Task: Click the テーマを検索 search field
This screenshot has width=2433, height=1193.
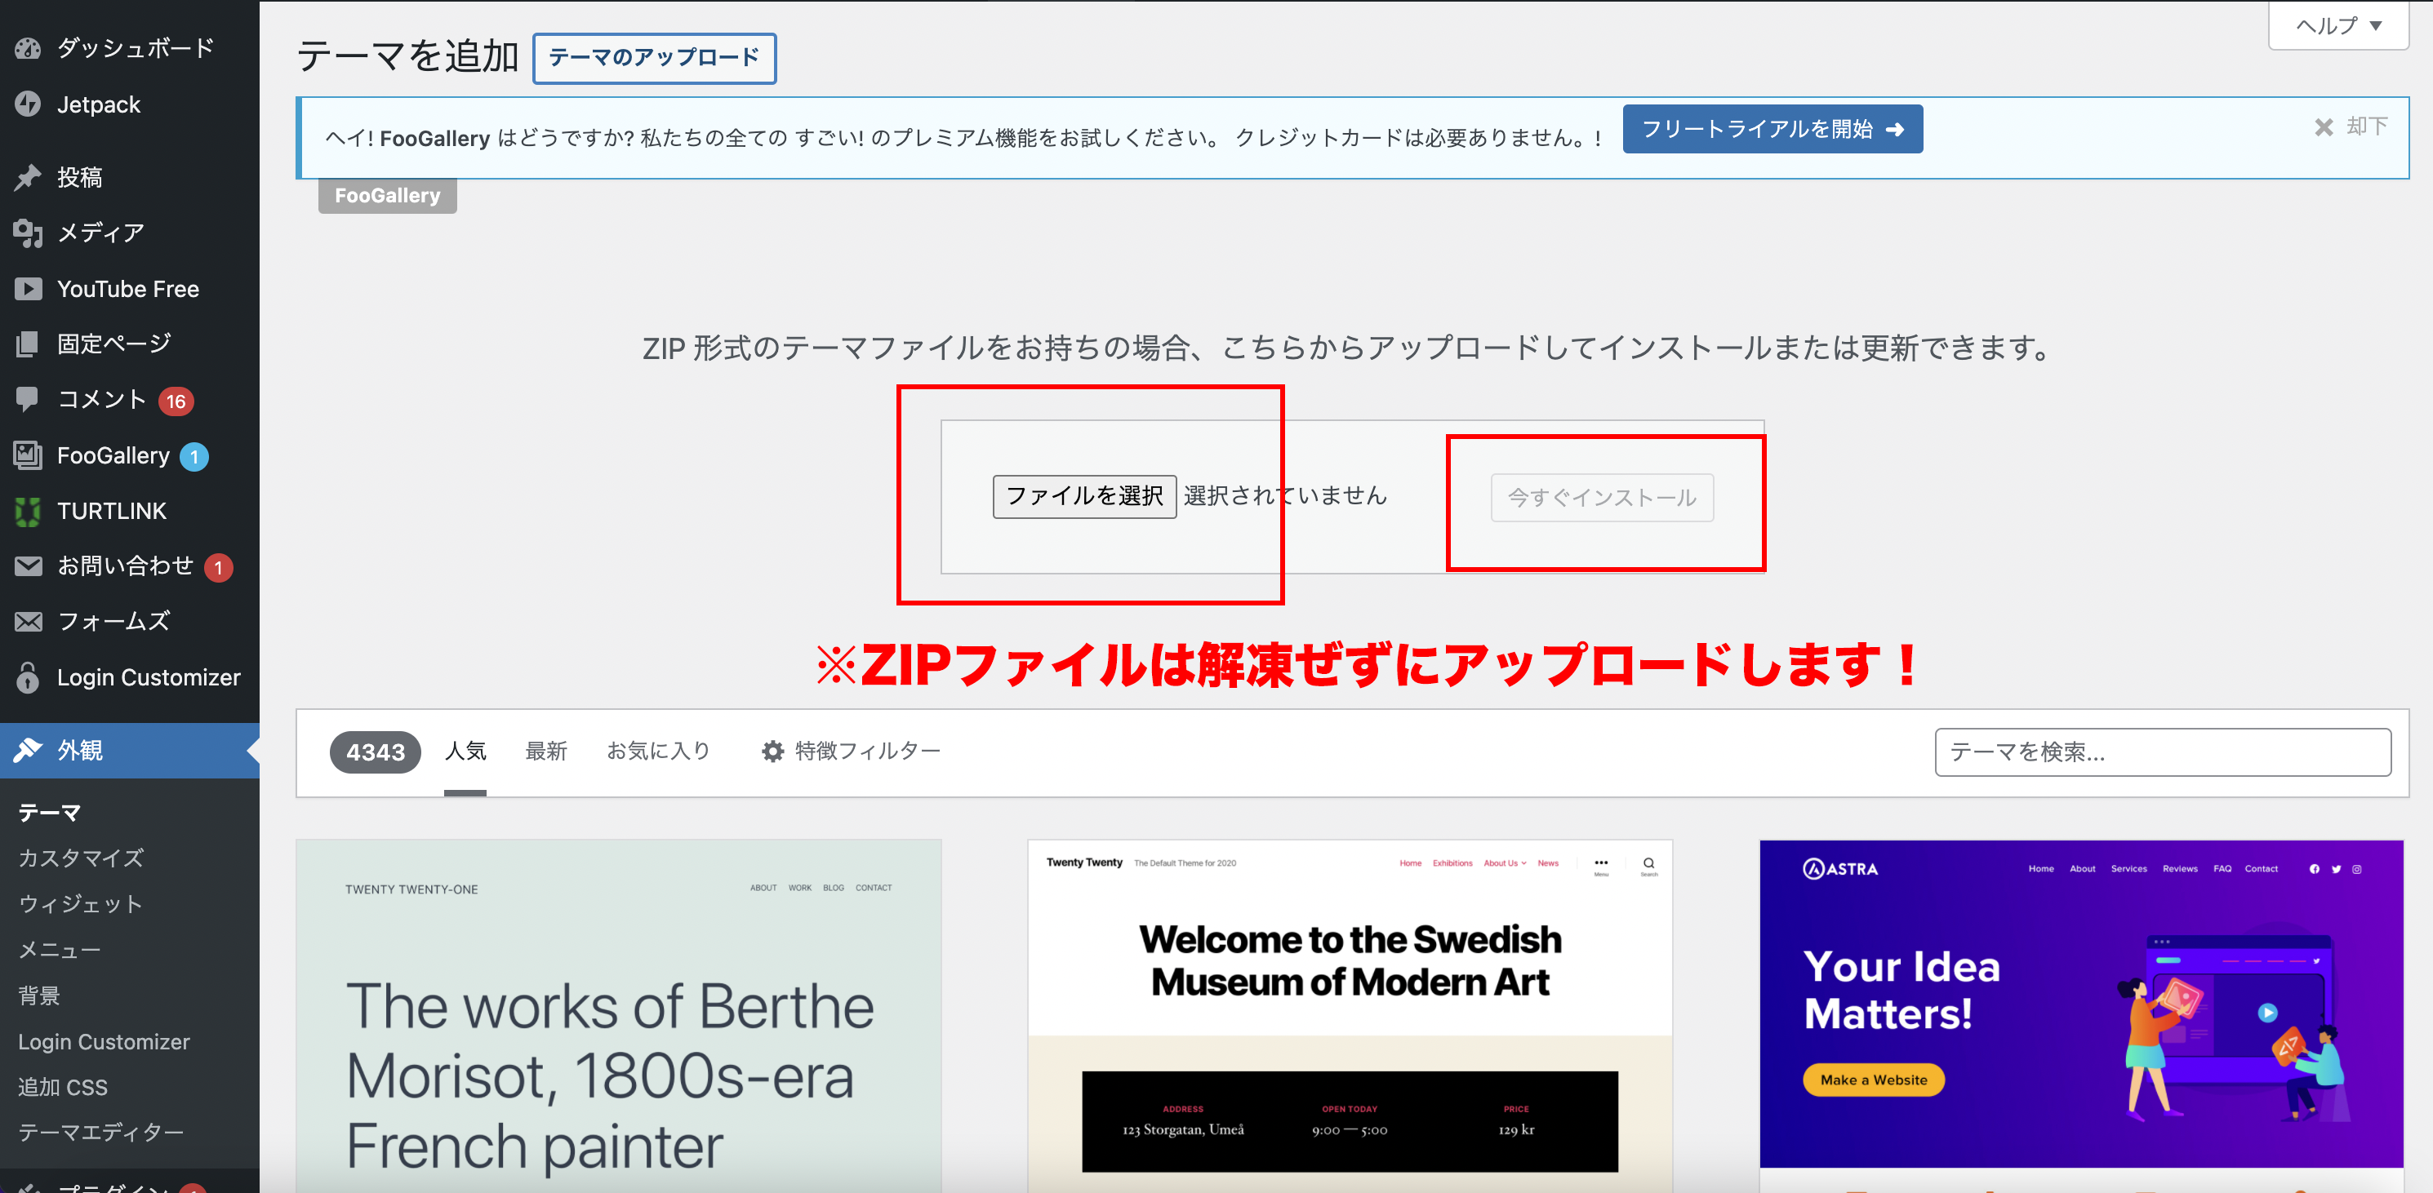Action: click(x=2162, y=752)
